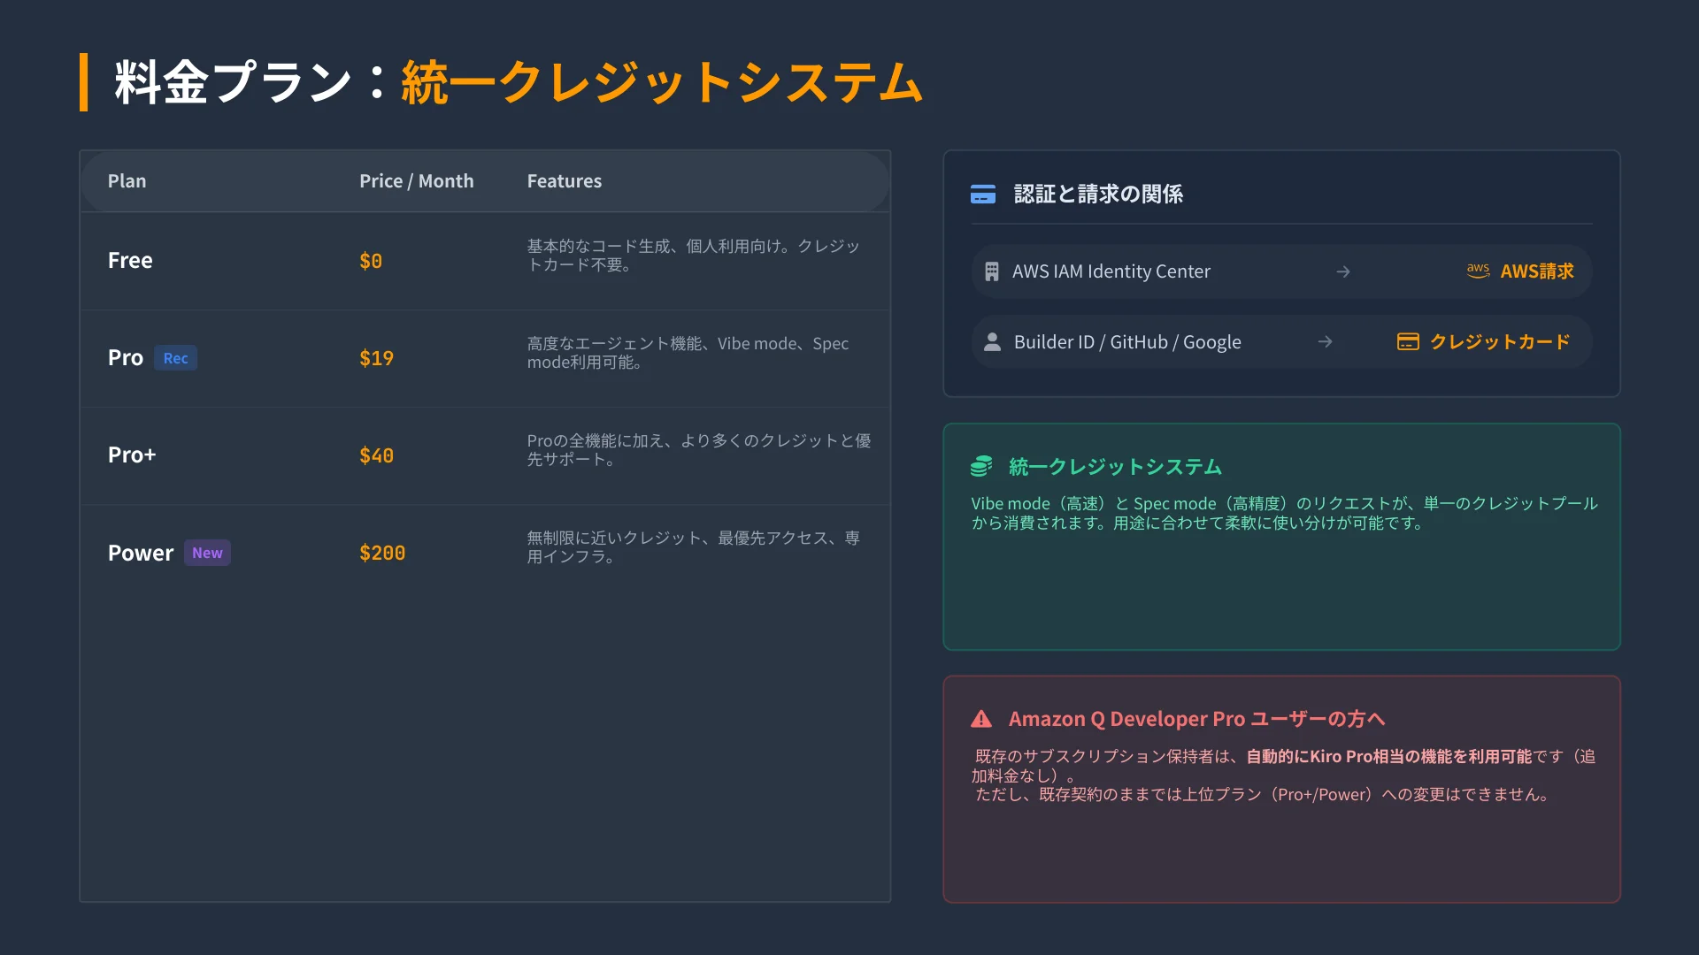Click the green 統一クレジットシステム card heading
This screenshot has height=955, width=1699.
pos(1115,467)
